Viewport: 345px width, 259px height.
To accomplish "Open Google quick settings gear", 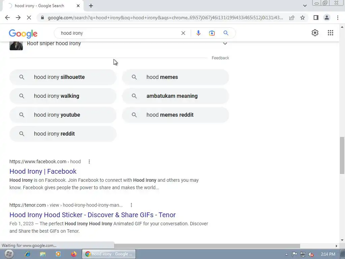I will pos(315,33).
